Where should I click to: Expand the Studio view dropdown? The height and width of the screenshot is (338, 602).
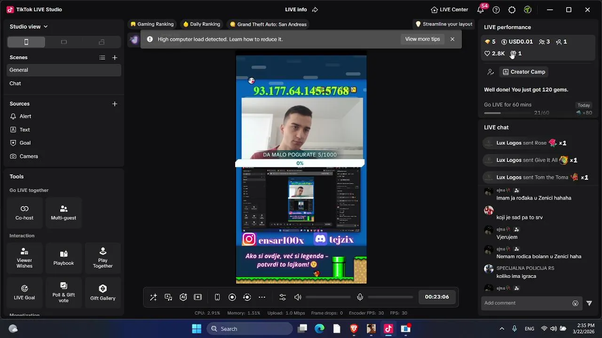click(29, 27)
